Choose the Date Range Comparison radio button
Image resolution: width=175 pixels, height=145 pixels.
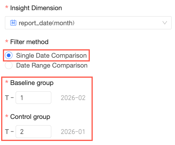(x=9, y=66)
